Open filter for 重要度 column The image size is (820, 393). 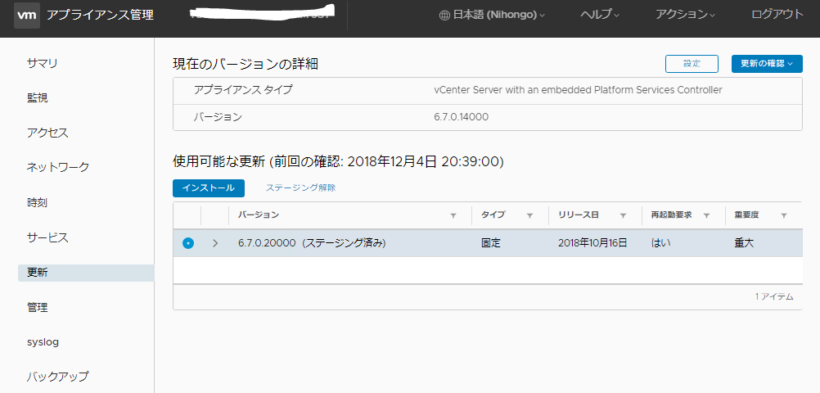pyautogui.click(x=784, y=215)
